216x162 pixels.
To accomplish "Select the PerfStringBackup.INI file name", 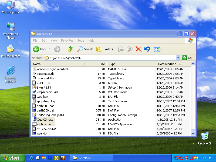I will coord(50,115).
